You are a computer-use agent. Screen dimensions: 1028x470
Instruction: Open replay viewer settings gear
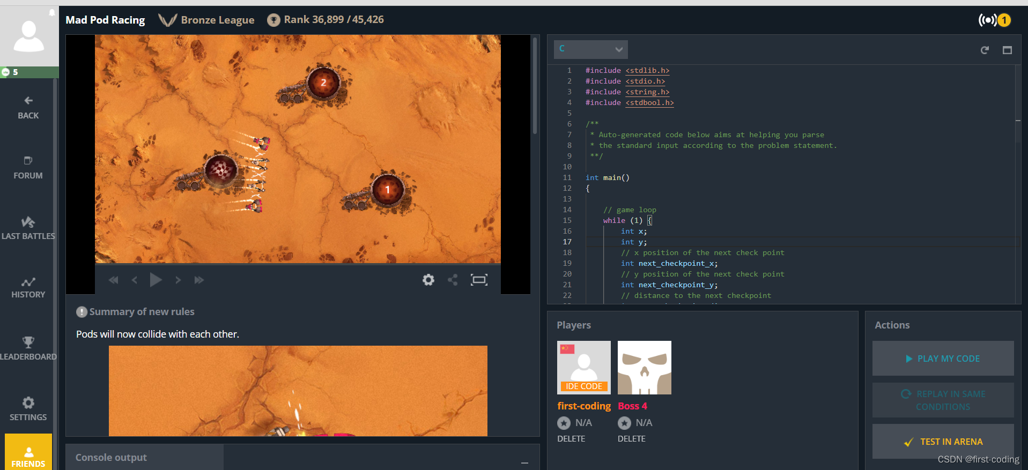[428, 280]
